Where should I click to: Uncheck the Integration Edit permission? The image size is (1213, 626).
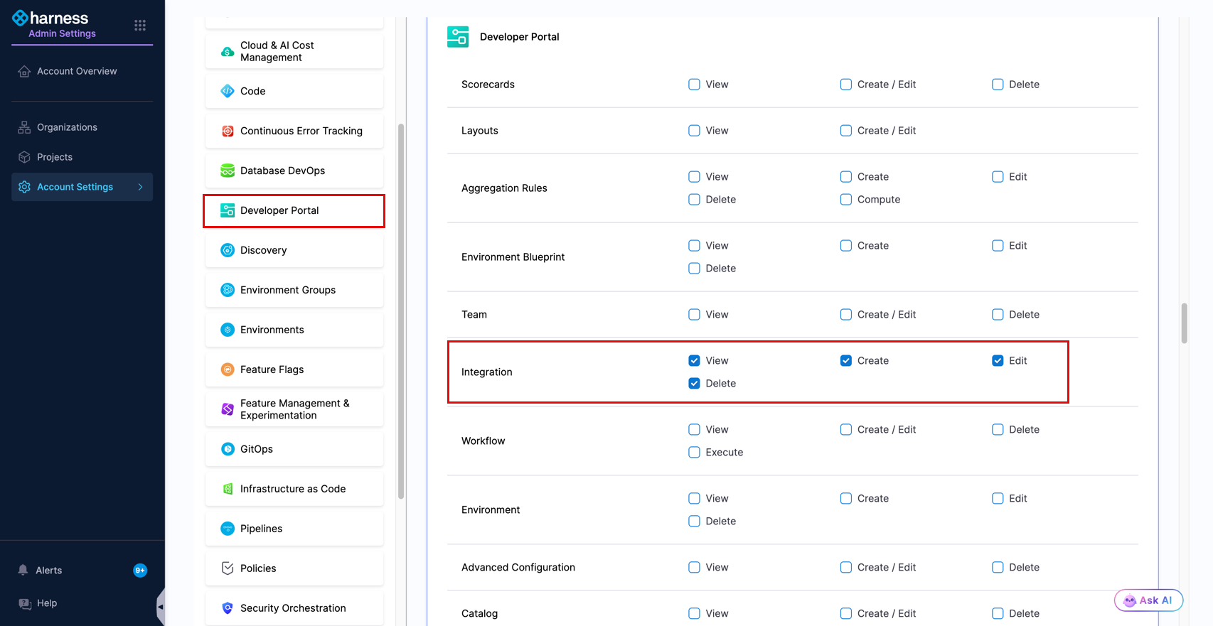[x=998, y=361]
